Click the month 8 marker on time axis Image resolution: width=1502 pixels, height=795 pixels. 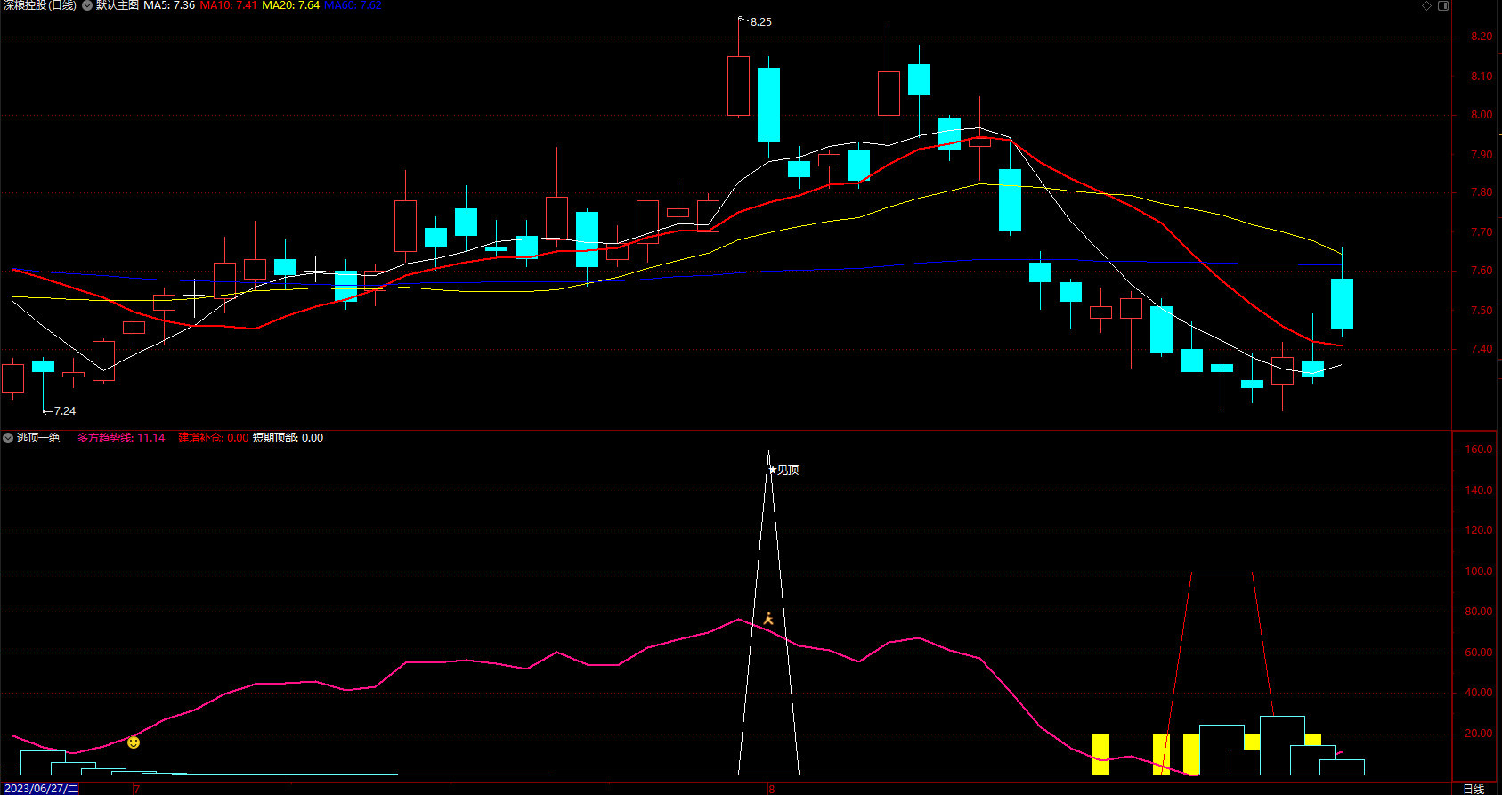pos(771,789)
